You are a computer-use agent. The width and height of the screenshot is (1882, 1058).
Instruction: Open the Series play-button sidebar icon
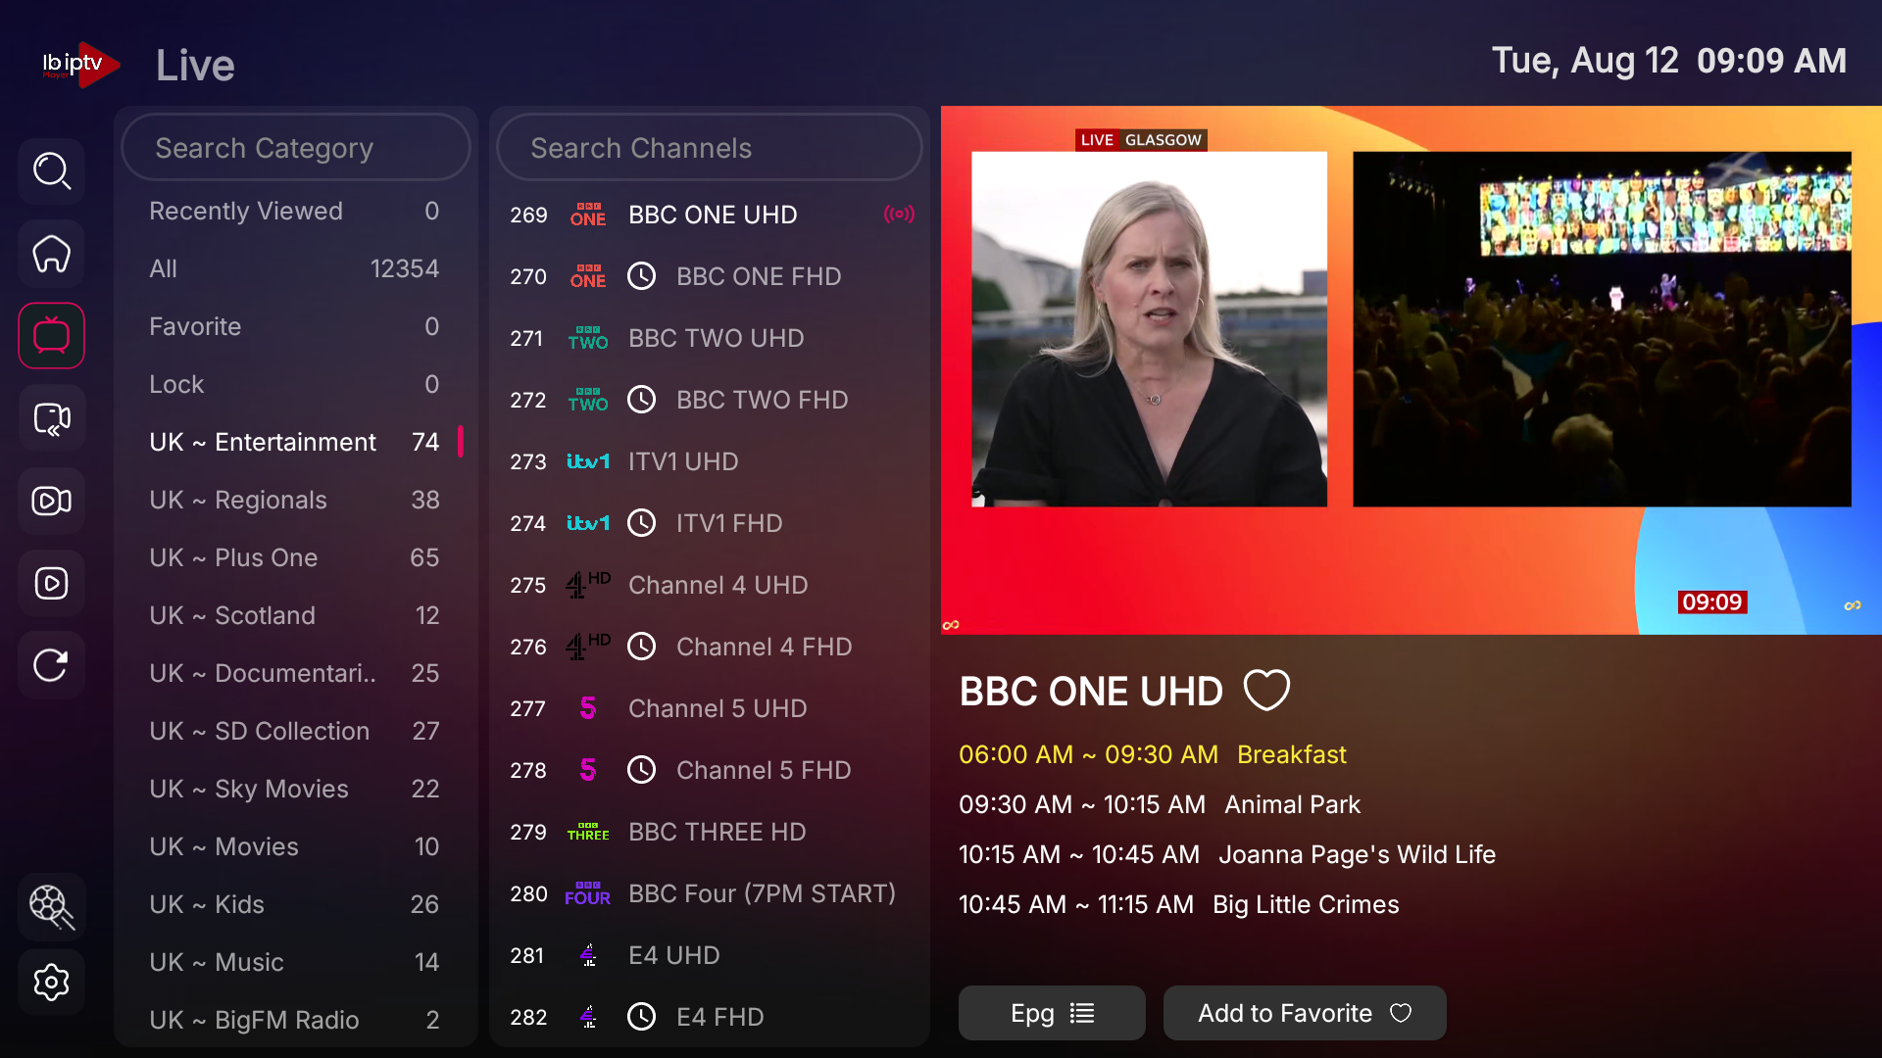tap(51, 583)
